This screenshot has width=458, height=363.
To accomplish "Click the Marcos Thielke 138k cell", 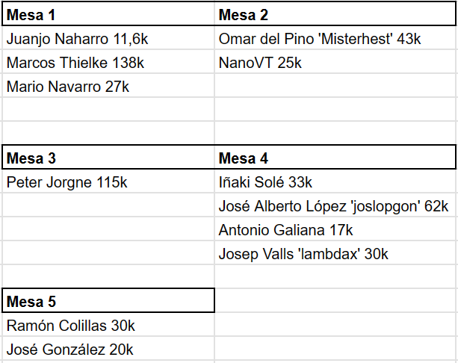I will tap(108, 63).
